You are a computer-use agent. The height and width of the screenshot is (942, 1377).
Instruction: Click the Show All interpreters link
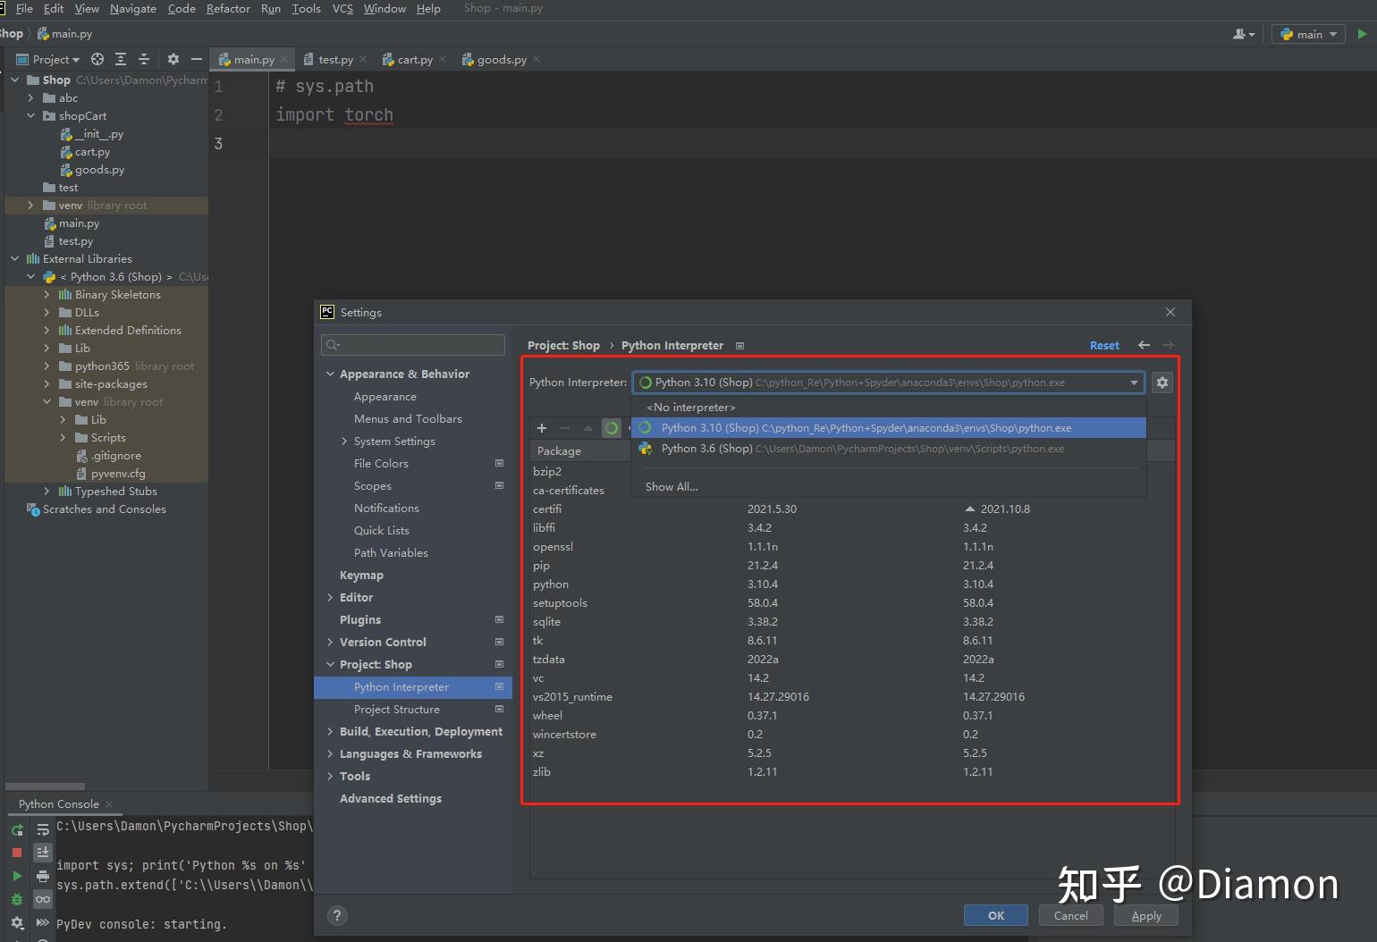(671, 486)
